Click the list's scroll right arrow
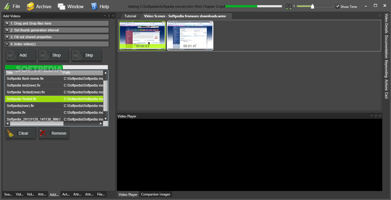The width and height of the screenshot is (391, 200). 101,124
